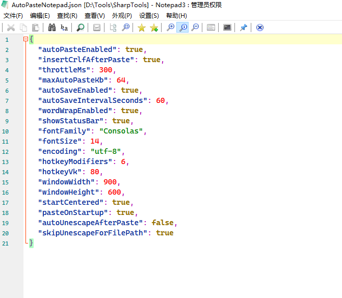Toggle always on top pin icon
This screenshot has width=342, height=298.
pyautogui.click(x=244, y=28)
